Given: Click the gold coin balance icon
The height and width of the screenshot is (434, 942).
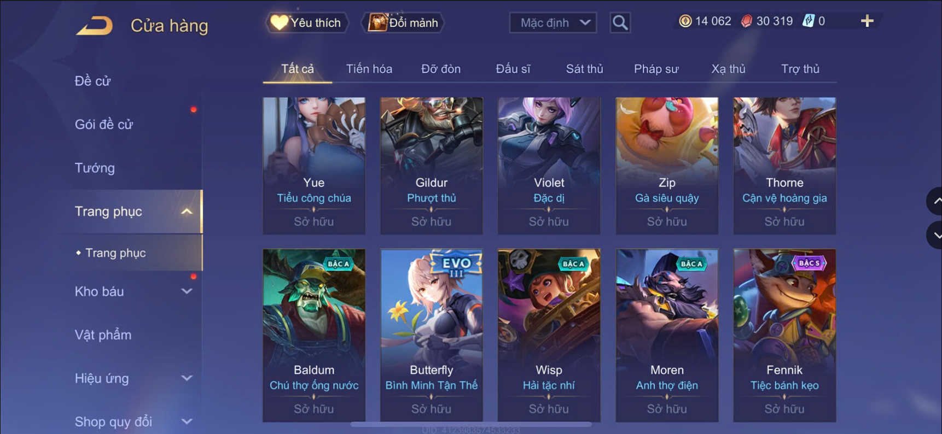Looking at the screenshot, I should point(685,21).
